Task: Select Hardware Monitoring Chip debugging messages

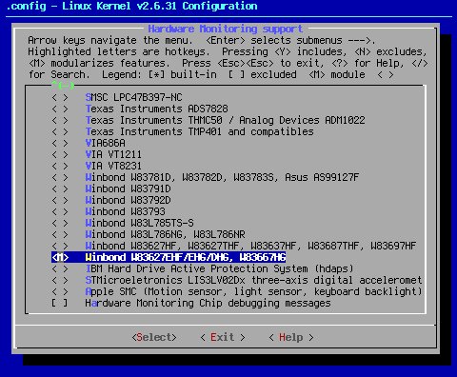Action: pos(208,303)
